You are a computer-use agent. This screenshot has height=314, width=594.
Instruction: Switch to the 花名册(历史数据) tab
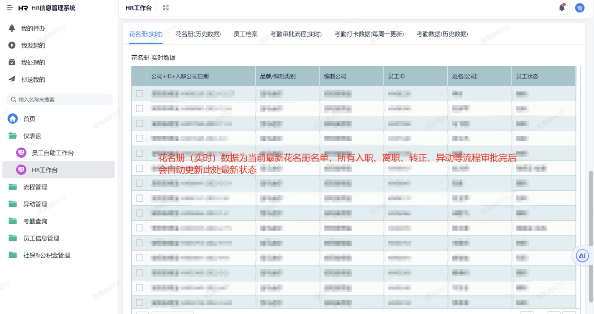[198, 34]
